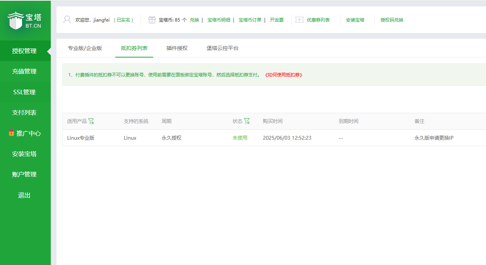Image resolution: width=486 pixels, height=265 pixels.
Task: Open 优惠券列表 link
Action: [318, 20]
